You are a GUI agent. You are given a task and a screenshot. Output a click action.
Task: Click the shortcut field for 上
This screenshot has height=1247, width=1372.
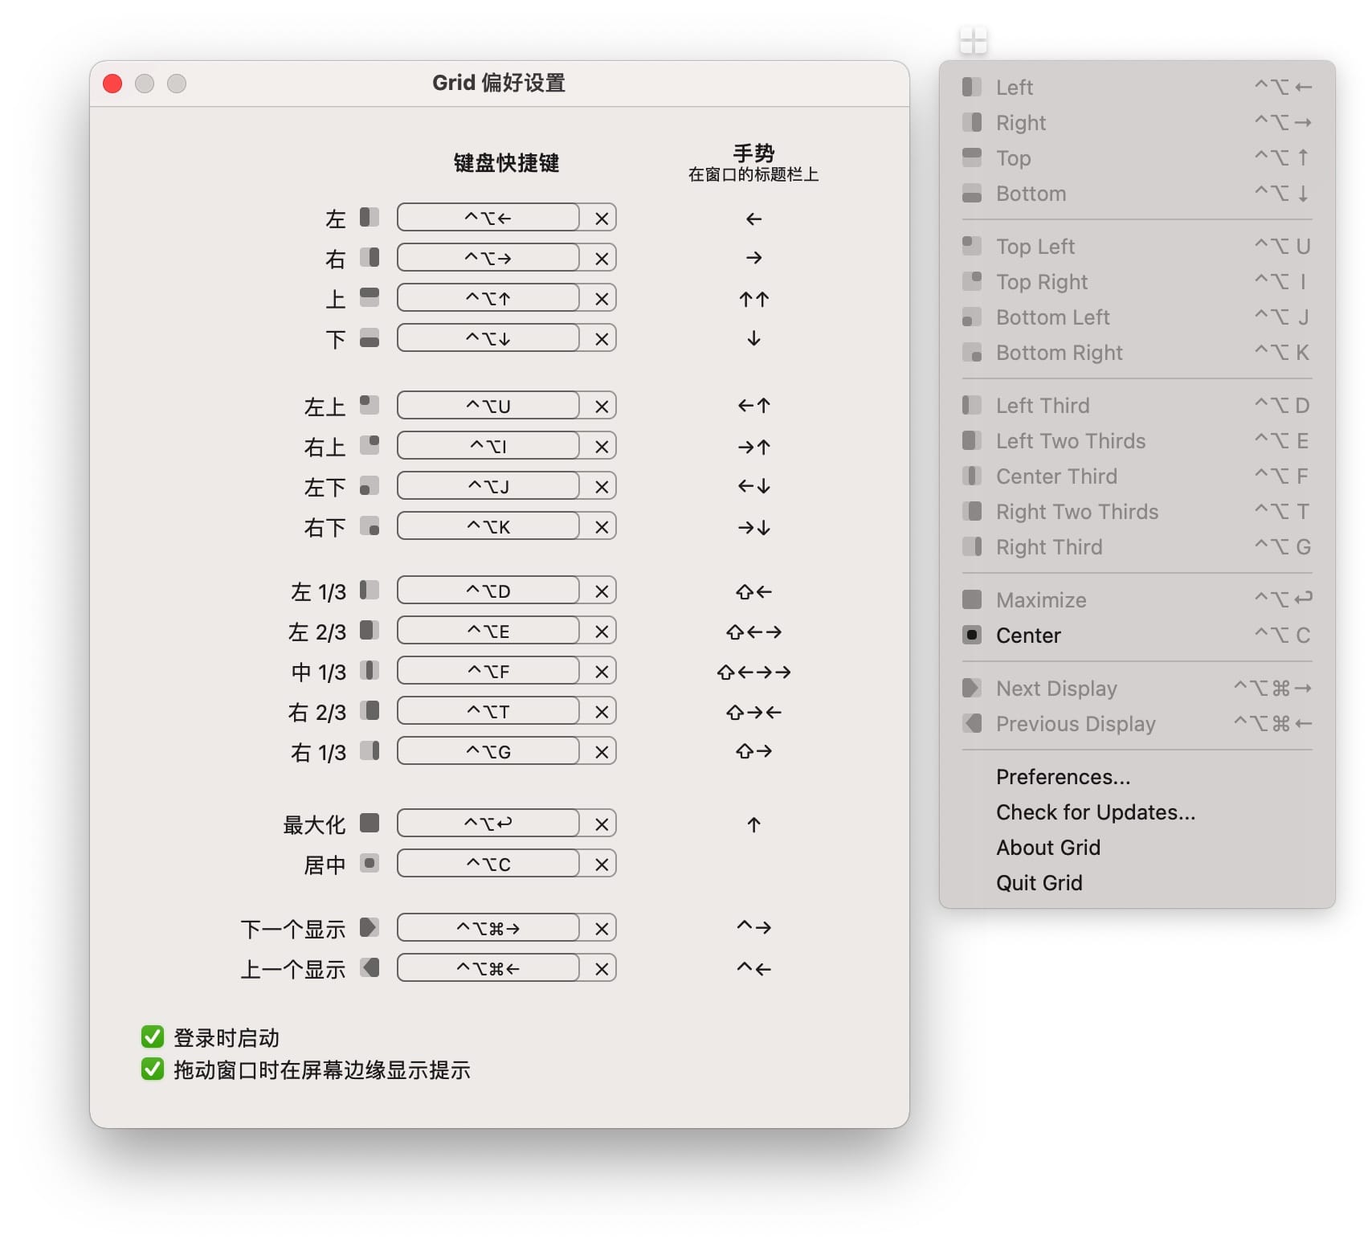[488, 299]
